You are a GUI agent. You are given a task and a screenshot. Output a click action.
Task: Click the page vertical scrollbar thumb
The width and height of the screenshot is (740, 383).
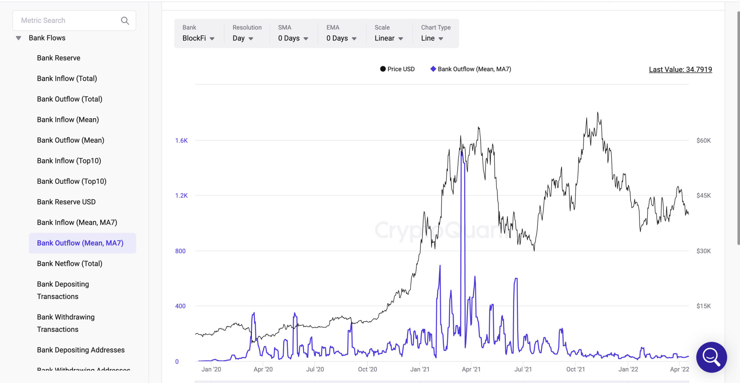(x=738, y=128)
